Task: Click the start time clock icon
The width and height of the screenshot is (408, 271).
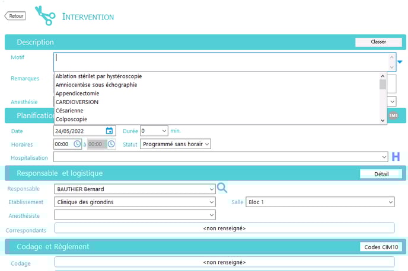Action: pos(77,144)
